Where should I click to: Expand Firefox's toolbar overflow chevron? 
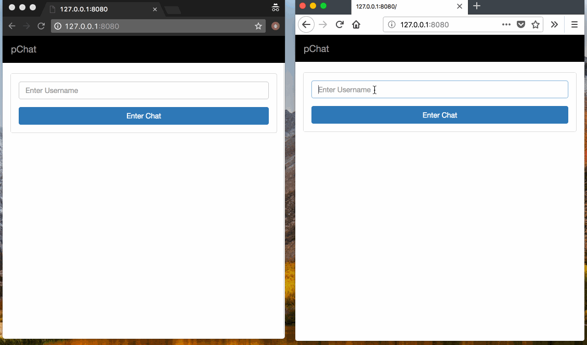tap(554, 24)
